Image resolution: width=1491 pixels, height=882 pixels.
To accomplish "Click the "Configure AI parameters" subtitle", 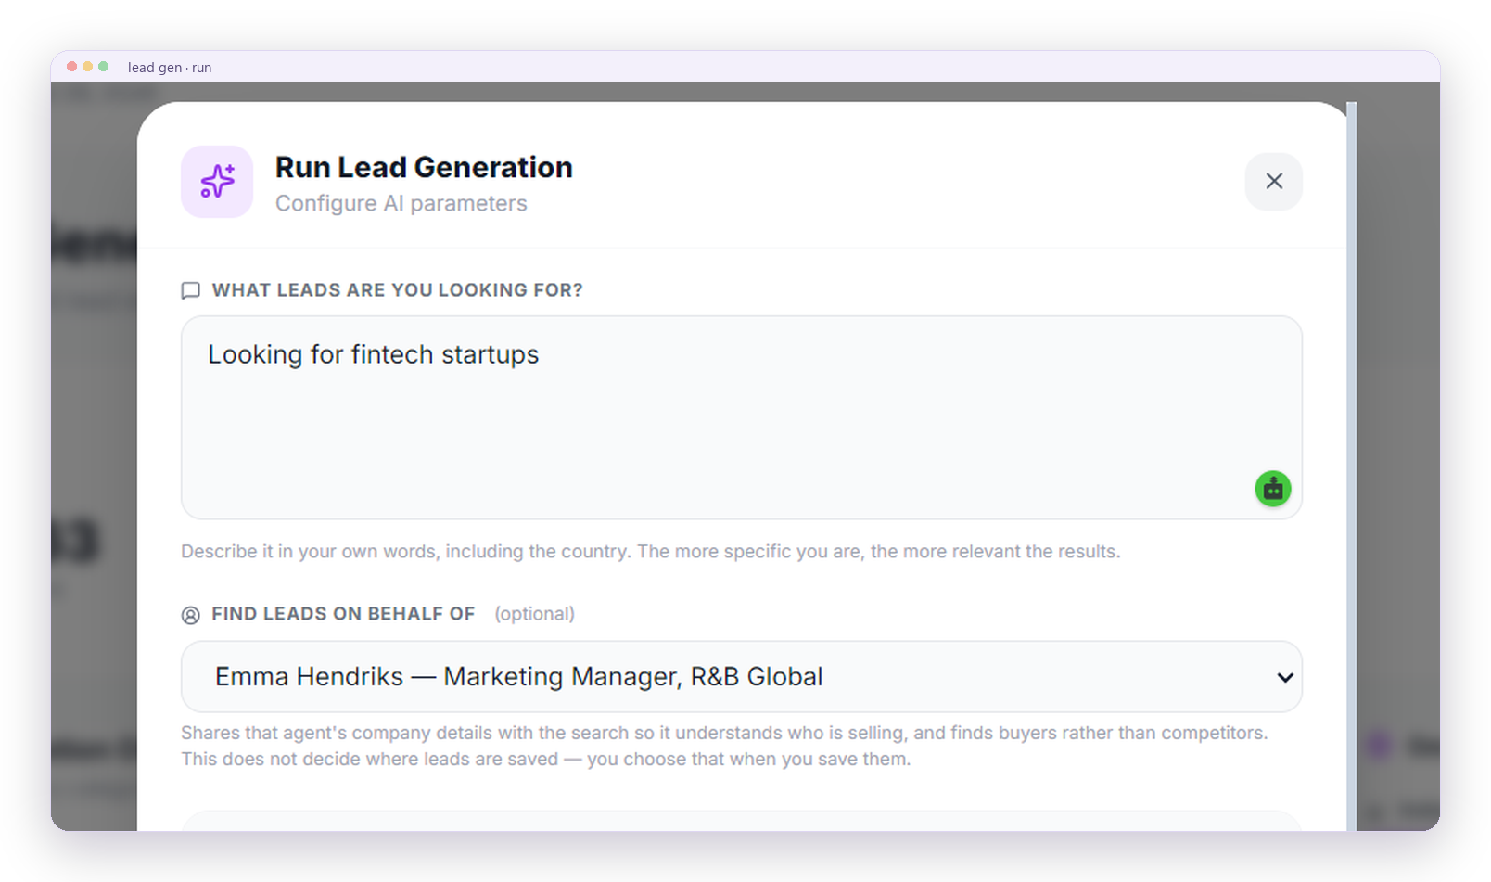I will coord(401,203).
